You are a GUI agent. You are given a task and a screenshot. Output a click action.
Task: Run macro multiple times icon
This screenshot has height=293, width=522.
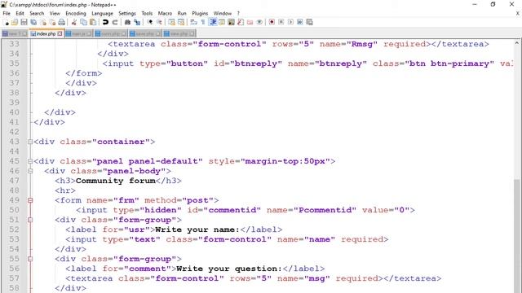(x=299, y=22)
